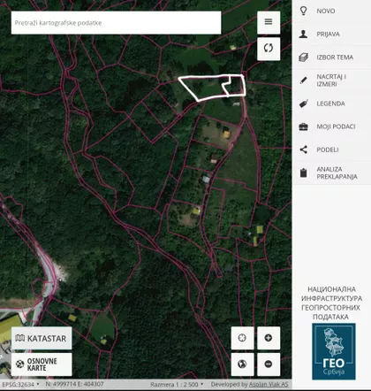This screenshot has height=391, width=371.
Task: Open the hamburger menu button
Action: pyautogui.click(x=269, y=22)
